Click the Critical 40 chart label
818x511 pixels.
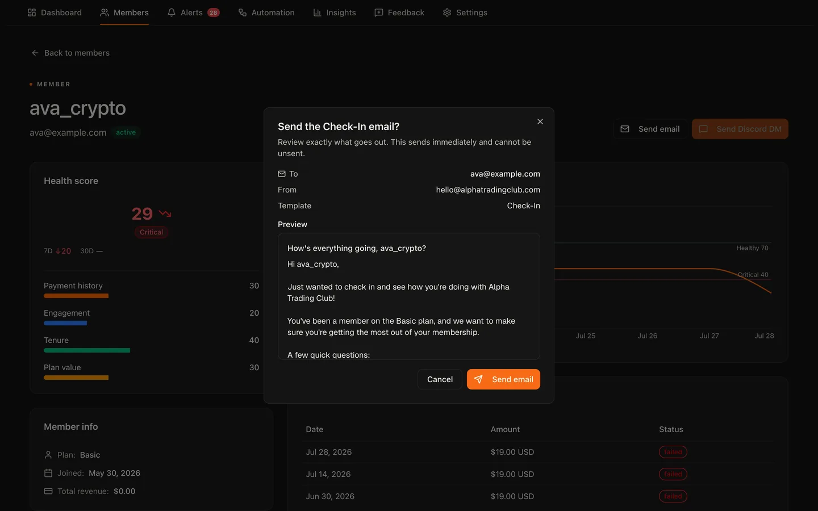tap(753, 275)
